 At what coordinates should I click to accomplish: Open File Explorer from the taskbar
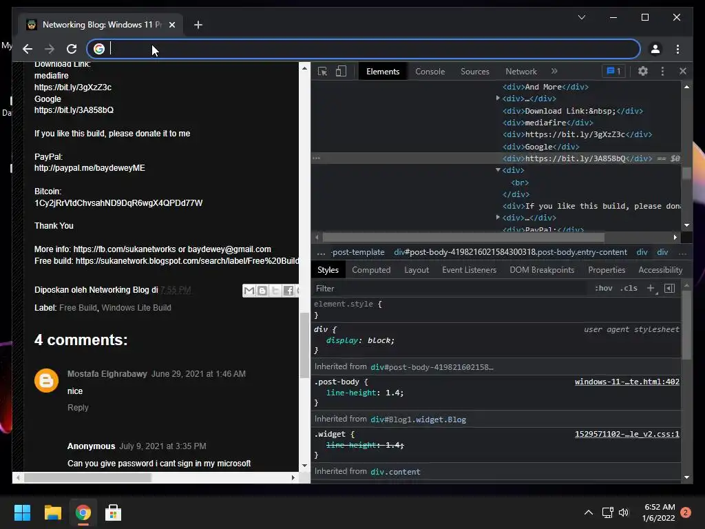(52, 512)
